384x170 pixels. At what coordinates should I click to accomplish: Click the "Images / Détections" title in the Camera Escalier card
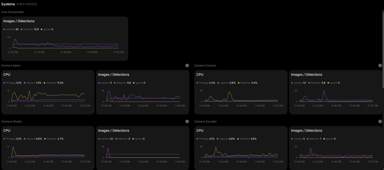306,130
